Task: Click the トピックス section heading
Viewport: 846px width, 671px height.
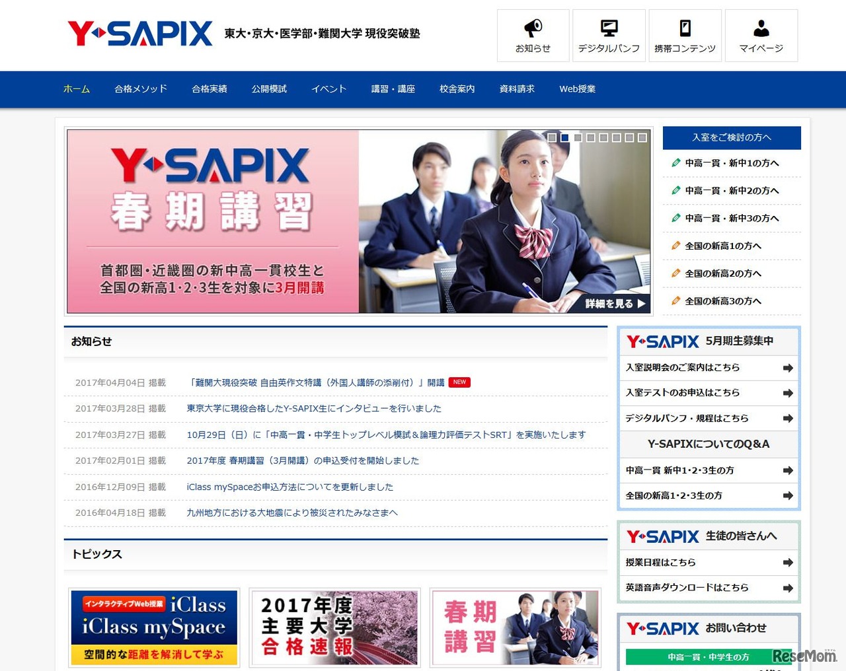Action: tap(97, 554)
